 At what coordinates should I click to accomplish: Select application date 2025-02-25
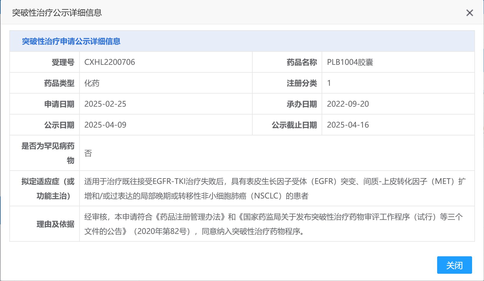tap(105, 104)
